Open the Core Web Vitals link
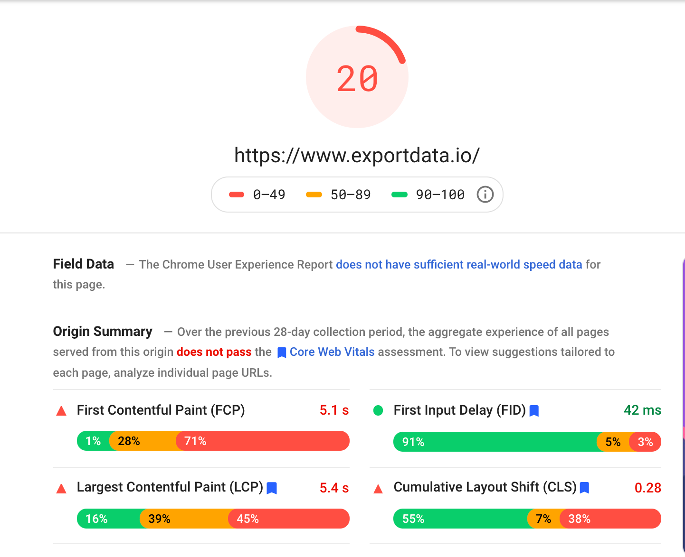685x557 pixels. (x=332, y=352)
